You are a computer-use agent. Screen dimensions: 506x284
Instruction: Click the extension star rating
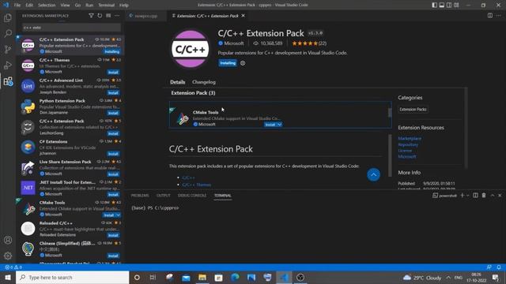click(309, 43)
